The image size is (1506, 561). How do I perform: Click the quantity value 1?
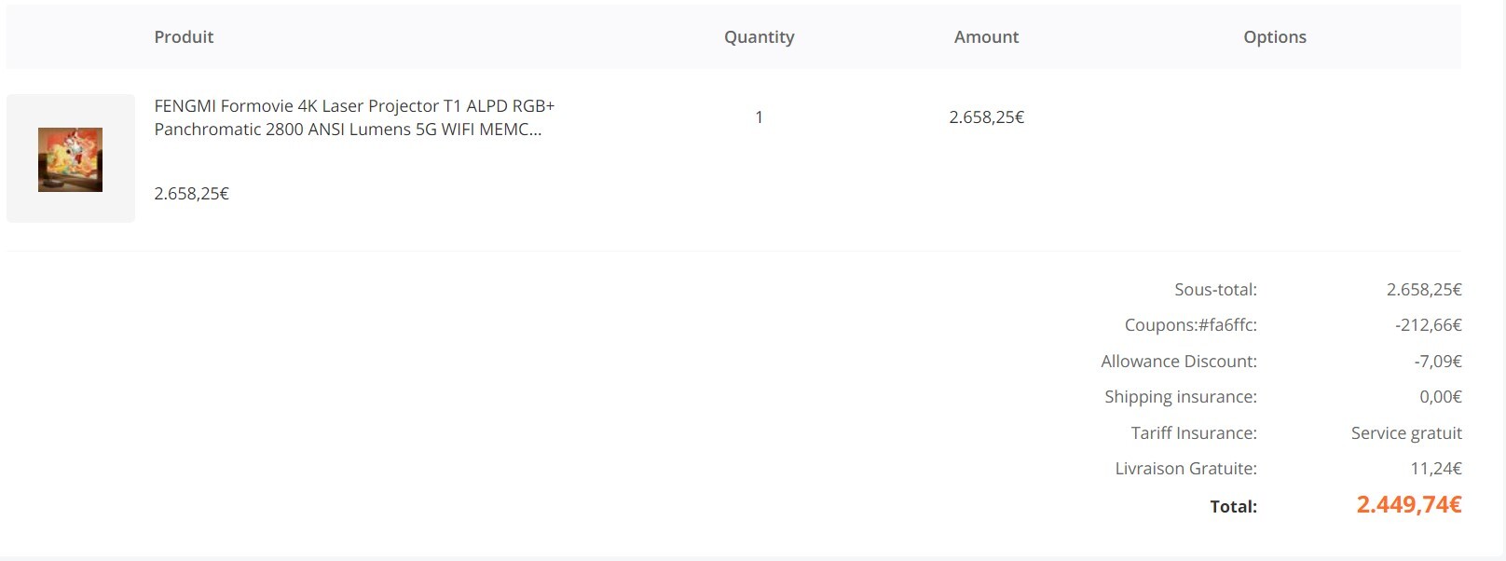(759, 117)
